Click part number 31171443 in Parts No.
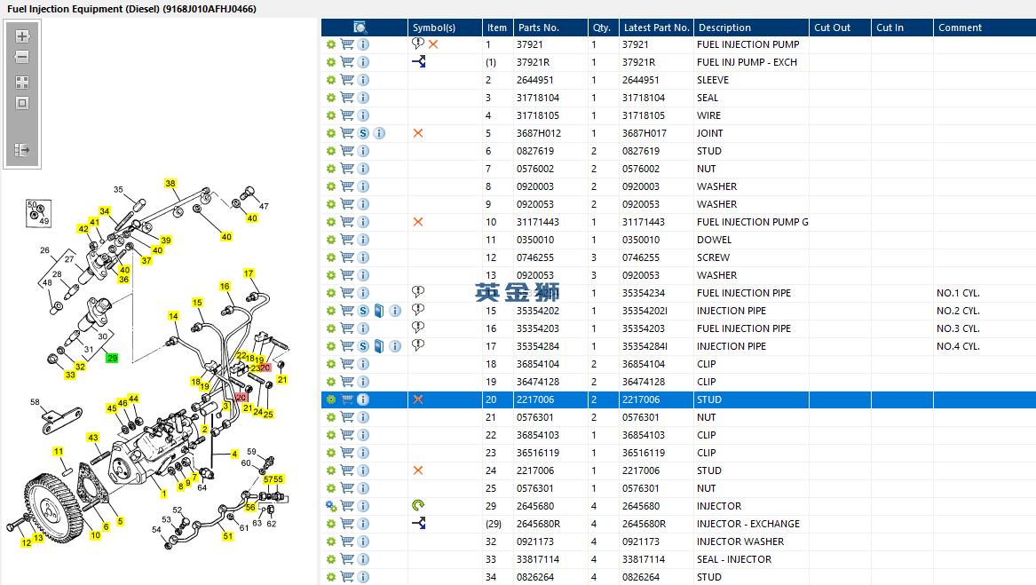The image size is (1036, 585). tap(538, 222)
